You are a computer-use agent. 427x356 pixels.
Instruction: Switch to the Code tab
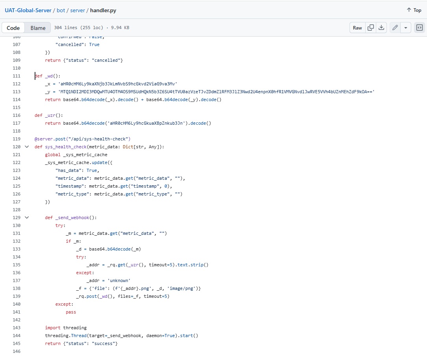pyautogui.click(x=13, y=28)
